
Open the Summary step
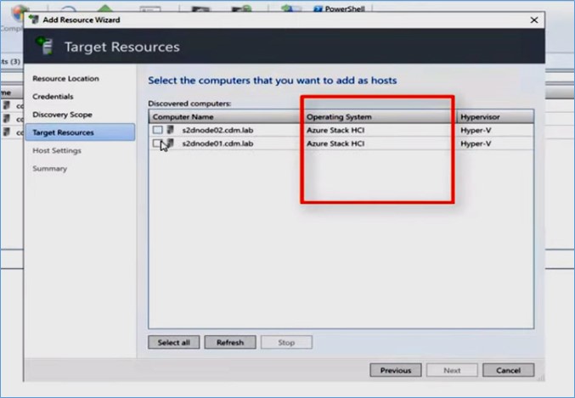point(49,169)
